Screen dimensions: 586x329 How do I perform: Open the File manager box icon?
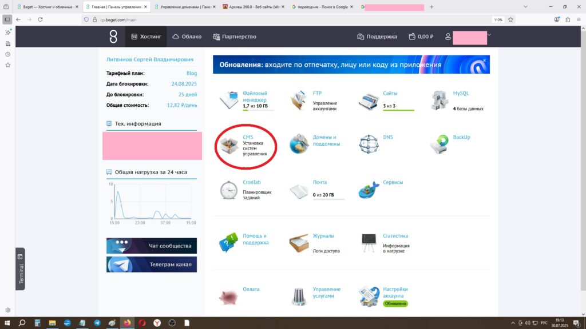tap(228, 101)
